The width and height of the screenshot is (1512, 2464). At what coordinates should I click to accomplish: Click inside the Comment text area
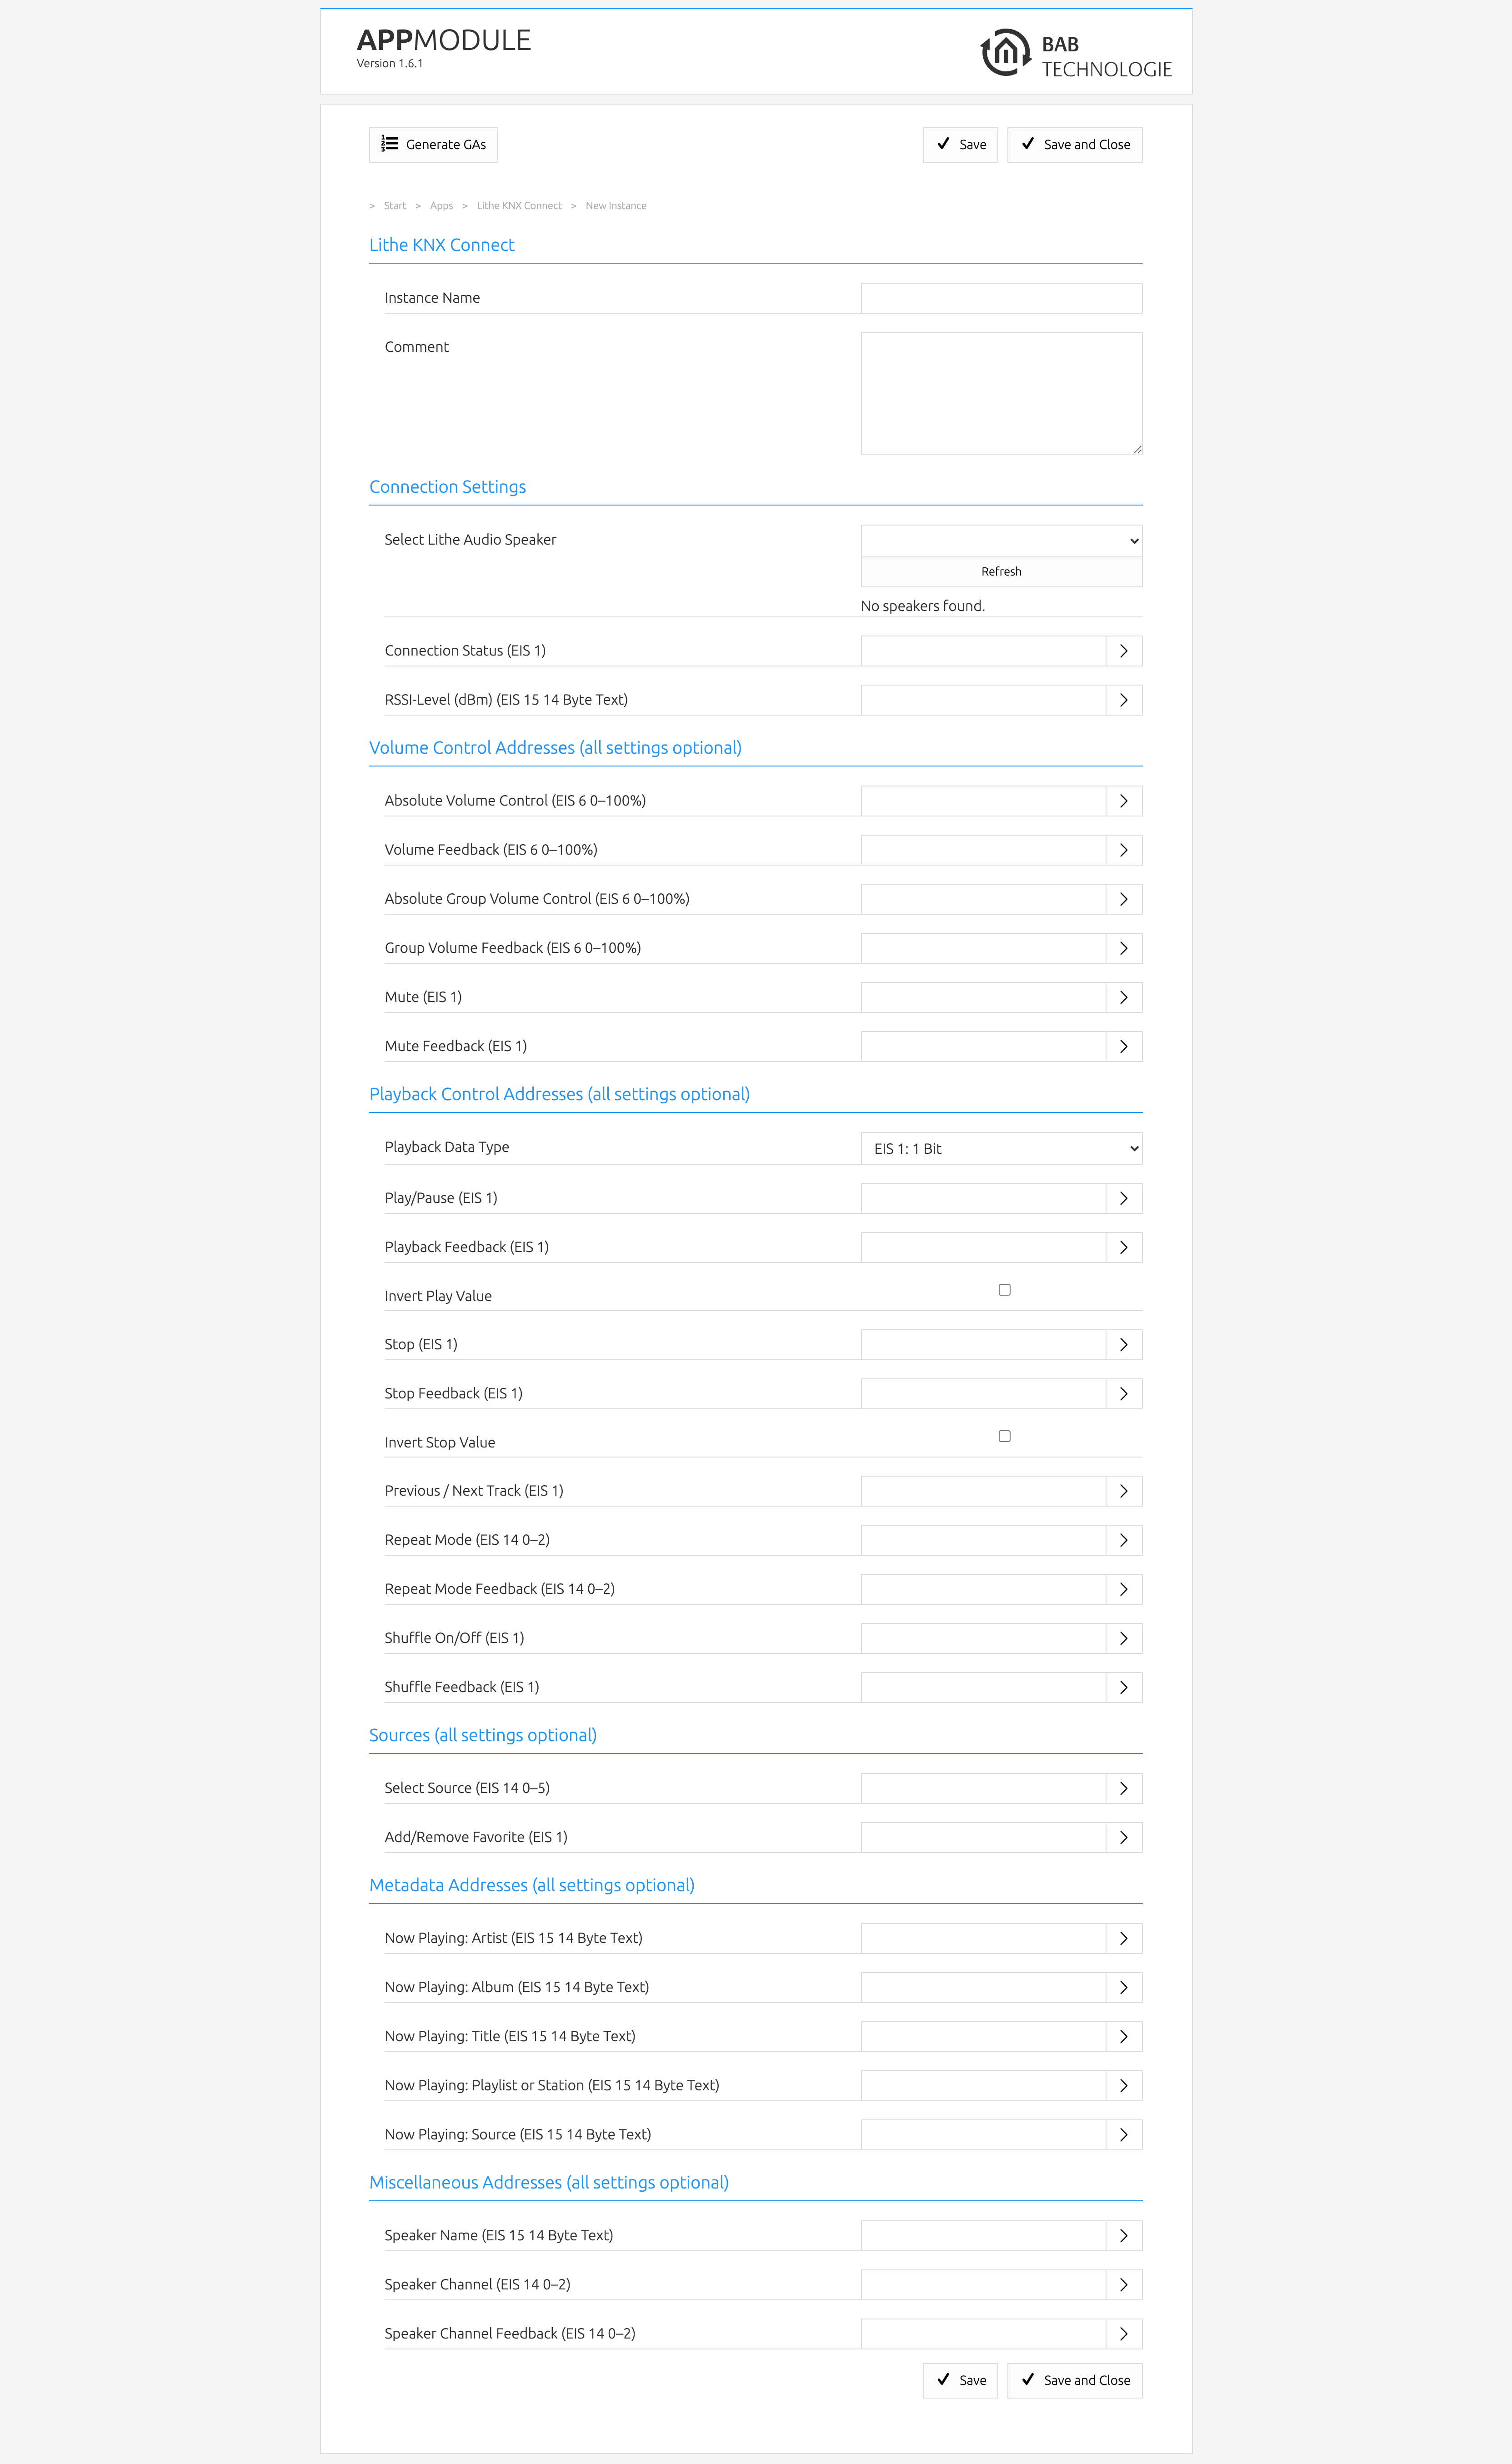pos(1000,393)
